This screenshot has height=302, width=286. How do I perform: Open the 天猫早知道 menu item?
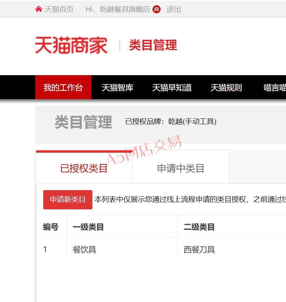(x=172, y=88)
